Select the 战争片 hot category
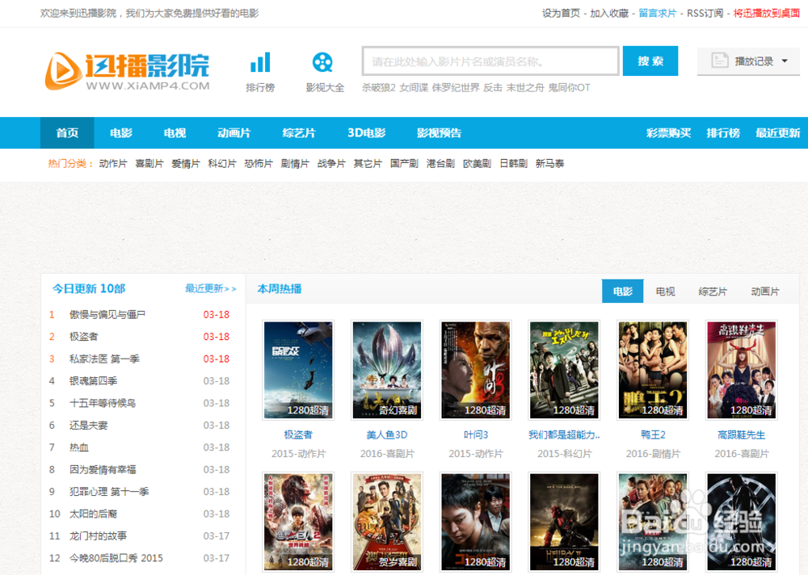Viewport: 808px width, 575px height. [x=331, y=164]
